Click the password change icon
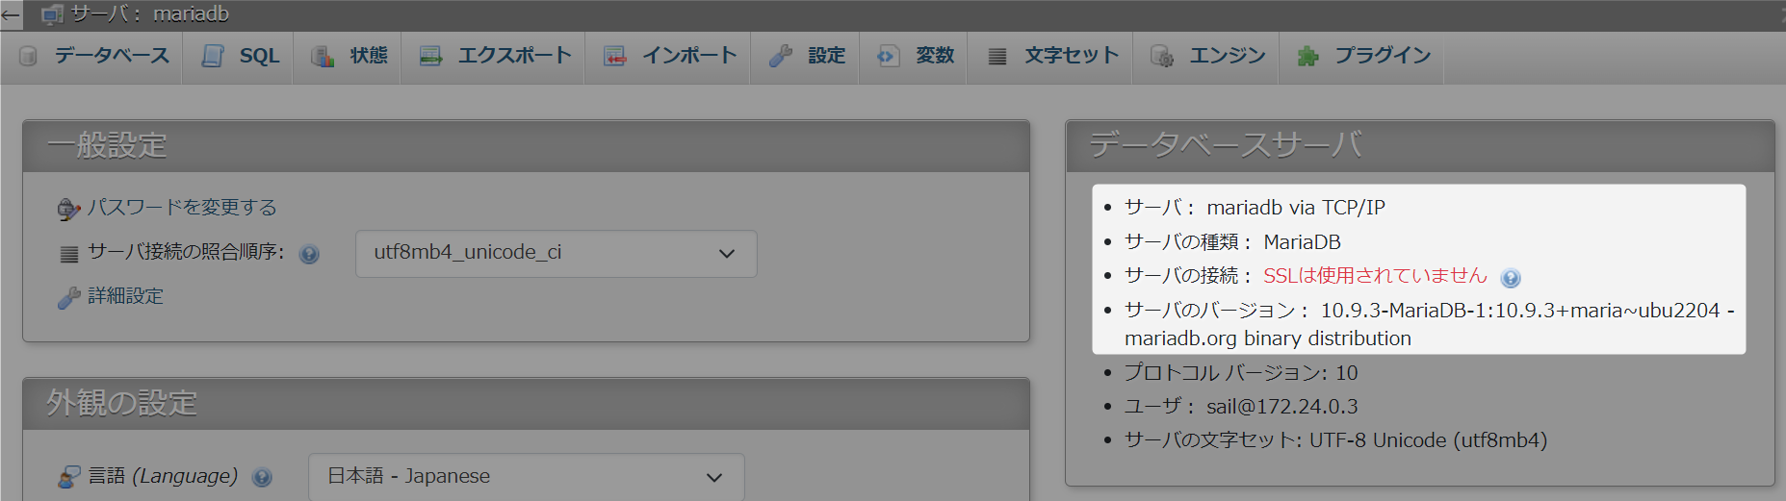 [68, 209]
